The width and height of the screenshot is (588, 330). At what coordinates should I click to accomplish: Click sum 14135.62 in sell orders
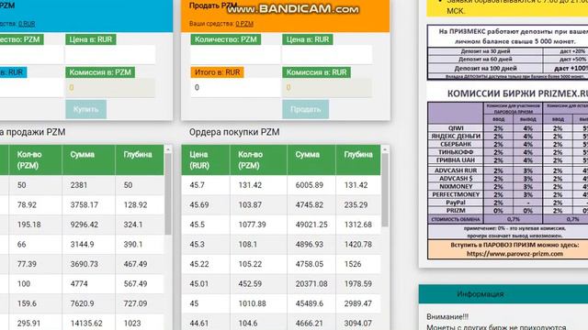point(86,324)
